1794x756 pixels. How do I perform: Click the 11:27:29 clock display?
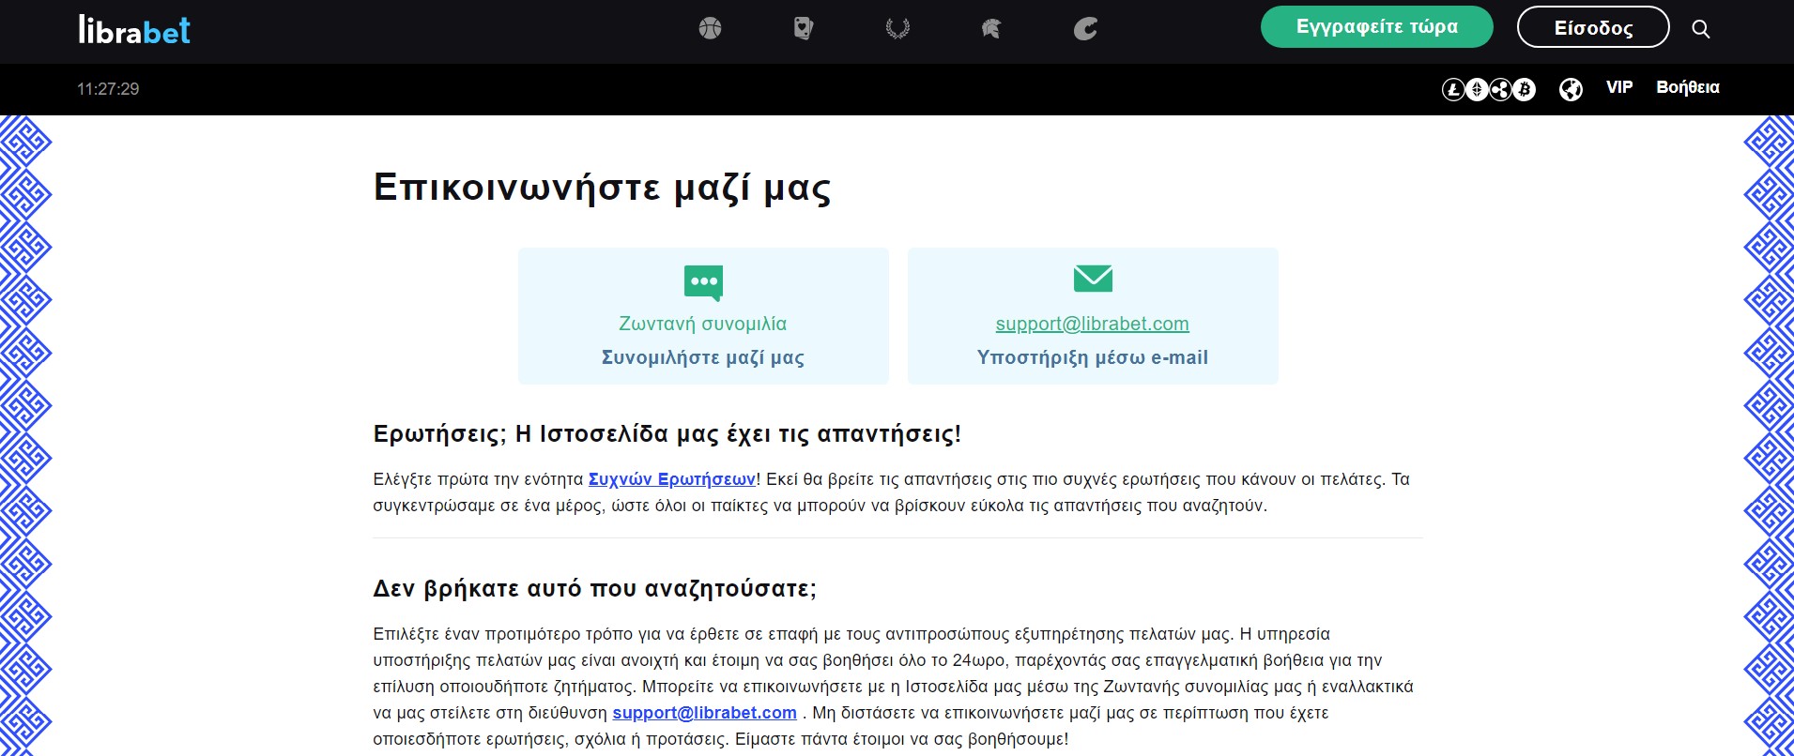(108, 89)
